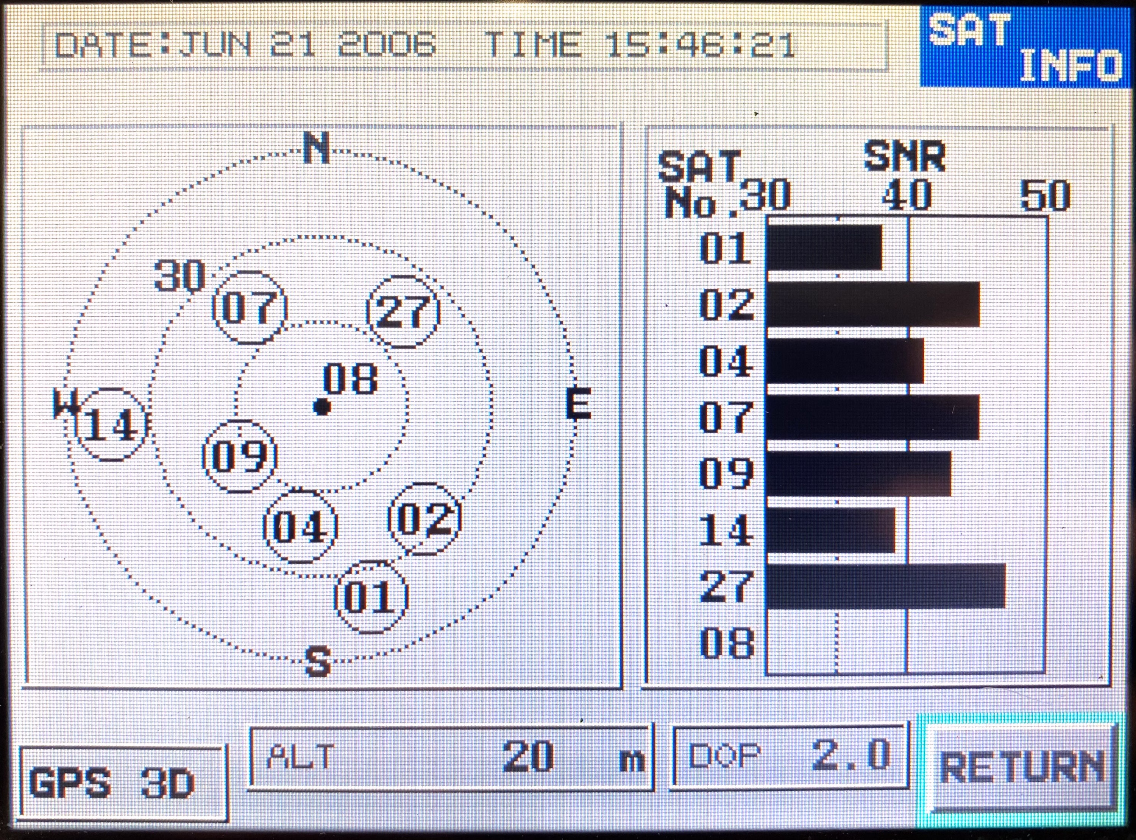Select satellite 01 marker near south
The image size is (1136, 840).
coord(370,596)
